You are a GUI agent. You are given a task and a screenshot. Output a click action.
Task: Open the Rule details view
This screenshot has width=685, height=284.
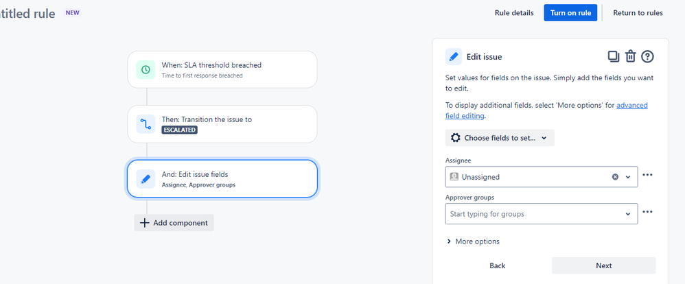tap(514, 12)
